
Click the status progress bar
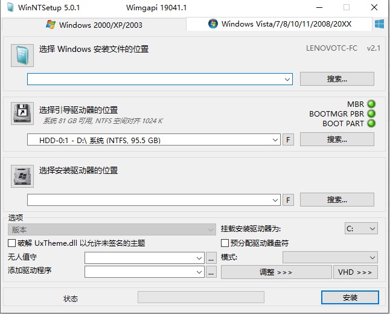click(x=200, y=297)
